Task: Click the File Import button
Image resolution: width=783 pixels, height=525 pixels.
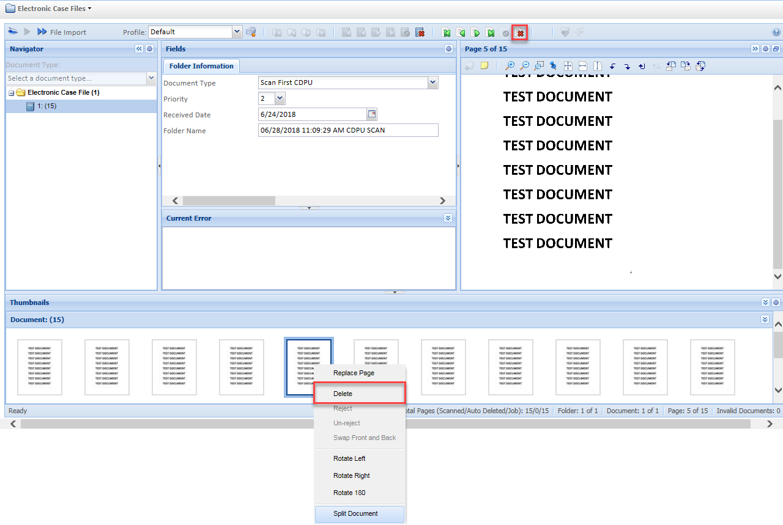Action: click(x=61, y=32)
